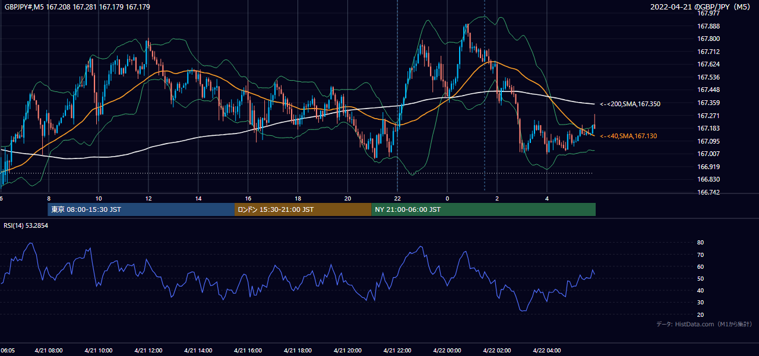Click price axis value 167.183
The width and height of the screenshot is (759, 356).
pos(709,129)
